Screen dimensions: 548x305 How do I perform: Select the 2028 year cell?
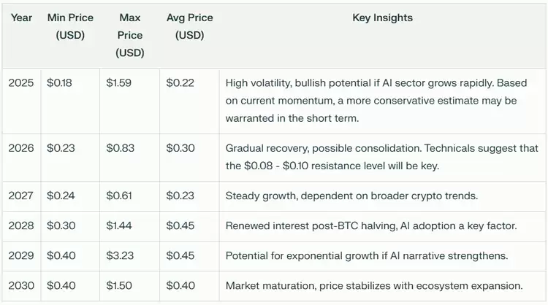tap(21, 225)
